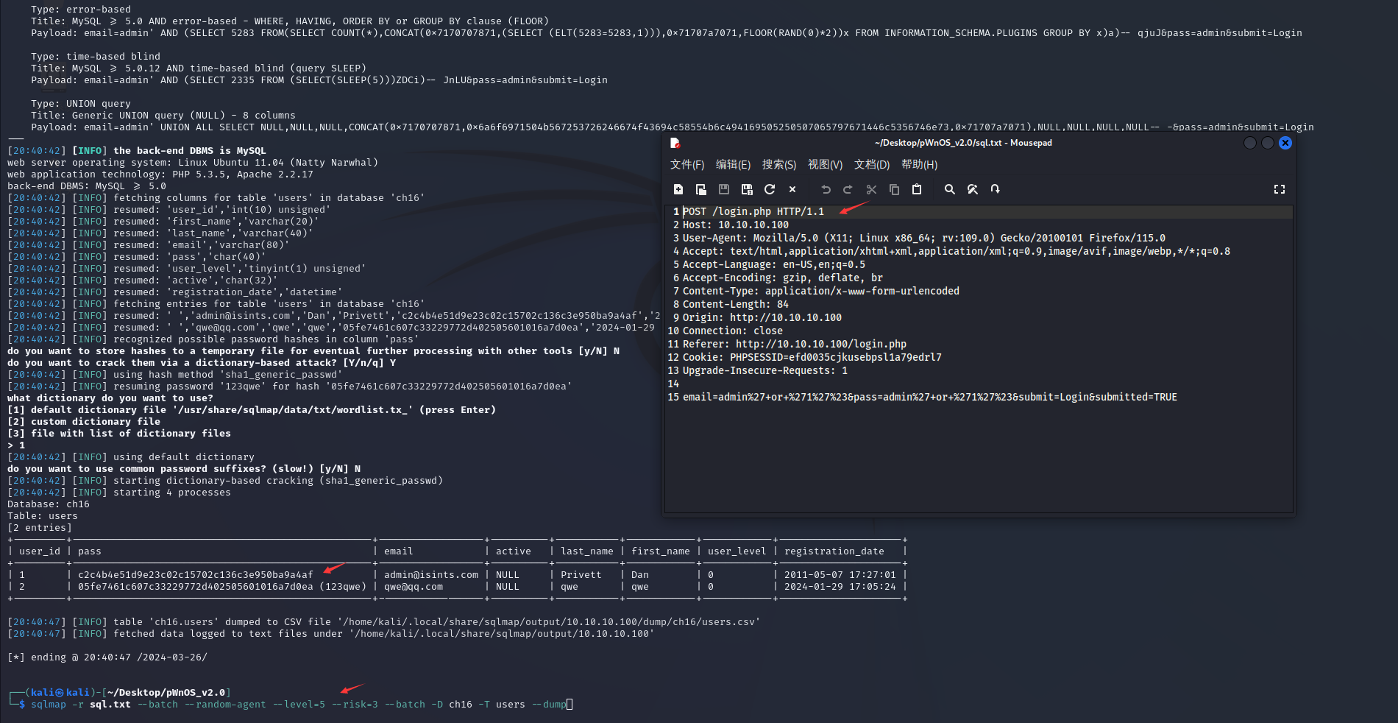Viewport: 1398px width, 723px height.
Task: Click the Referer header line
Action: pos(795,344)
